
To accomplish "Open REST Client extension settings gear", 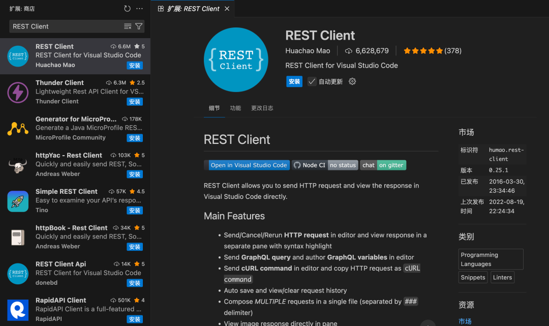I will click(352, 81).
